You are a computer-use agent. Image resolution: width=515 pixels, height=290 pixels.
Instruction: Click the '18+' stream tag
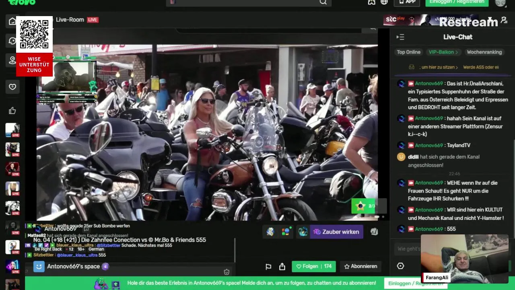point(81,249)
